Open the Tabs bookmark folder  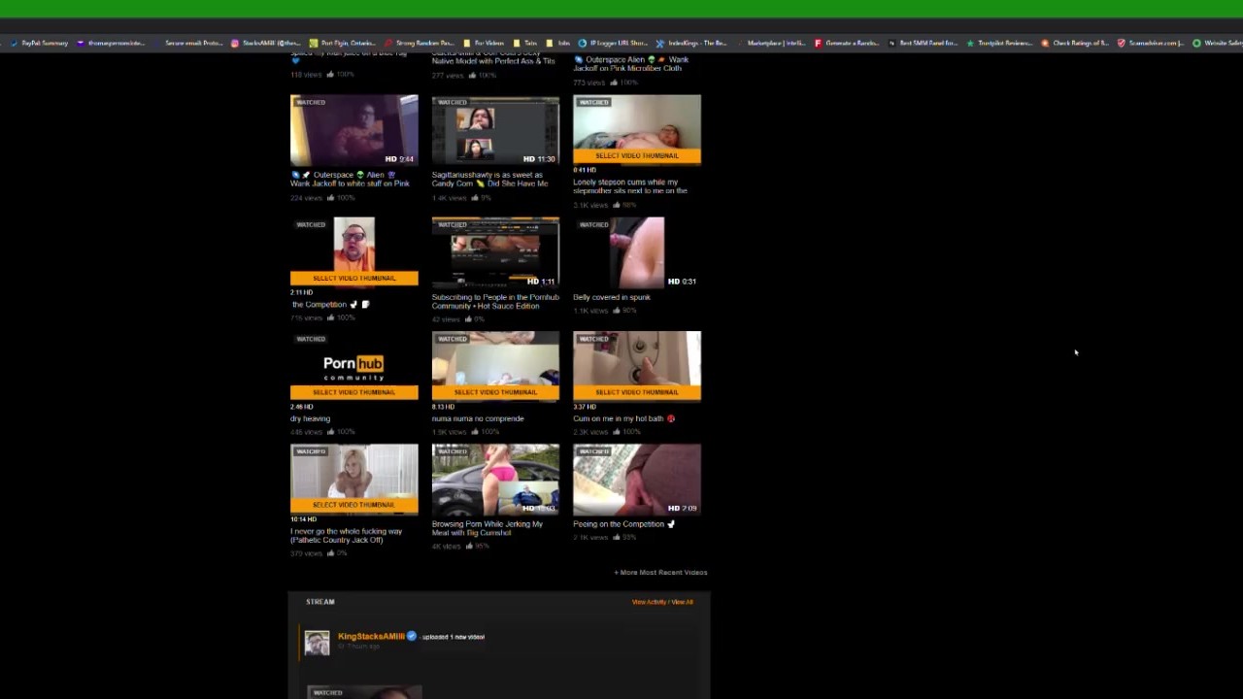click(x=525, y=43)
